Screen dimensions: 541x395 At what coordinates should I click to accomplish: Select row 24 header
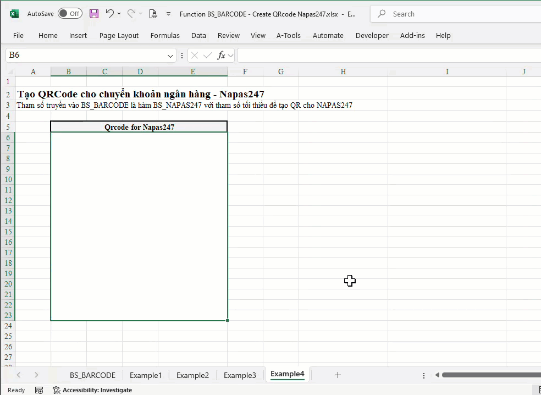click(x=8, y=326)
